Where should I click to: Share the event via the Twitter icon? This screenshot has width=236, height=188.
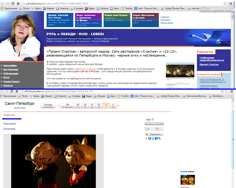pos(153,138)
